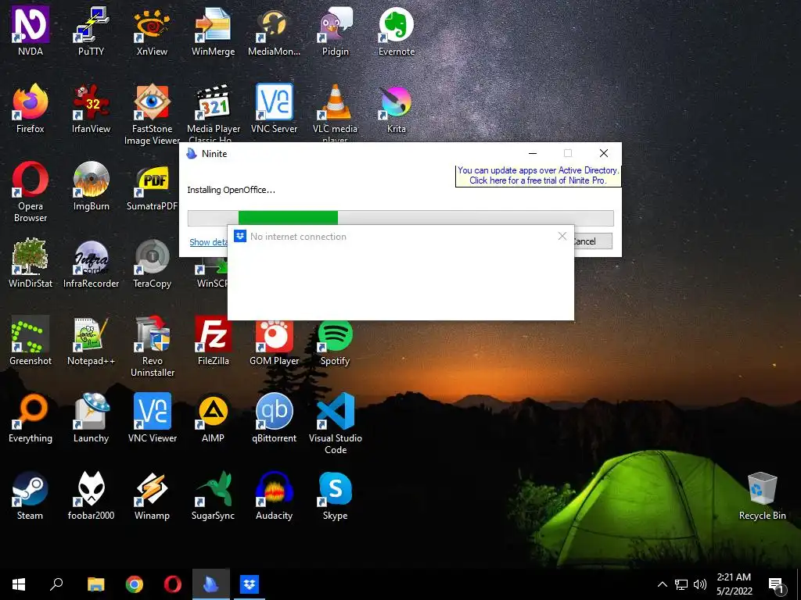Open the notification action center
The image size is (801, 600).
pos(777,584)
